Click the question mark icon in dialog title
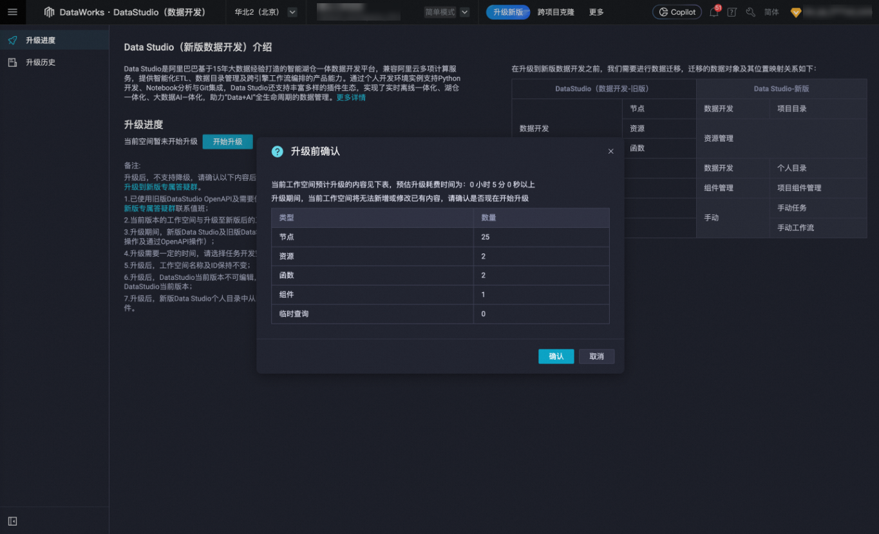Screen dimensions: 879x534 point(278,152)
